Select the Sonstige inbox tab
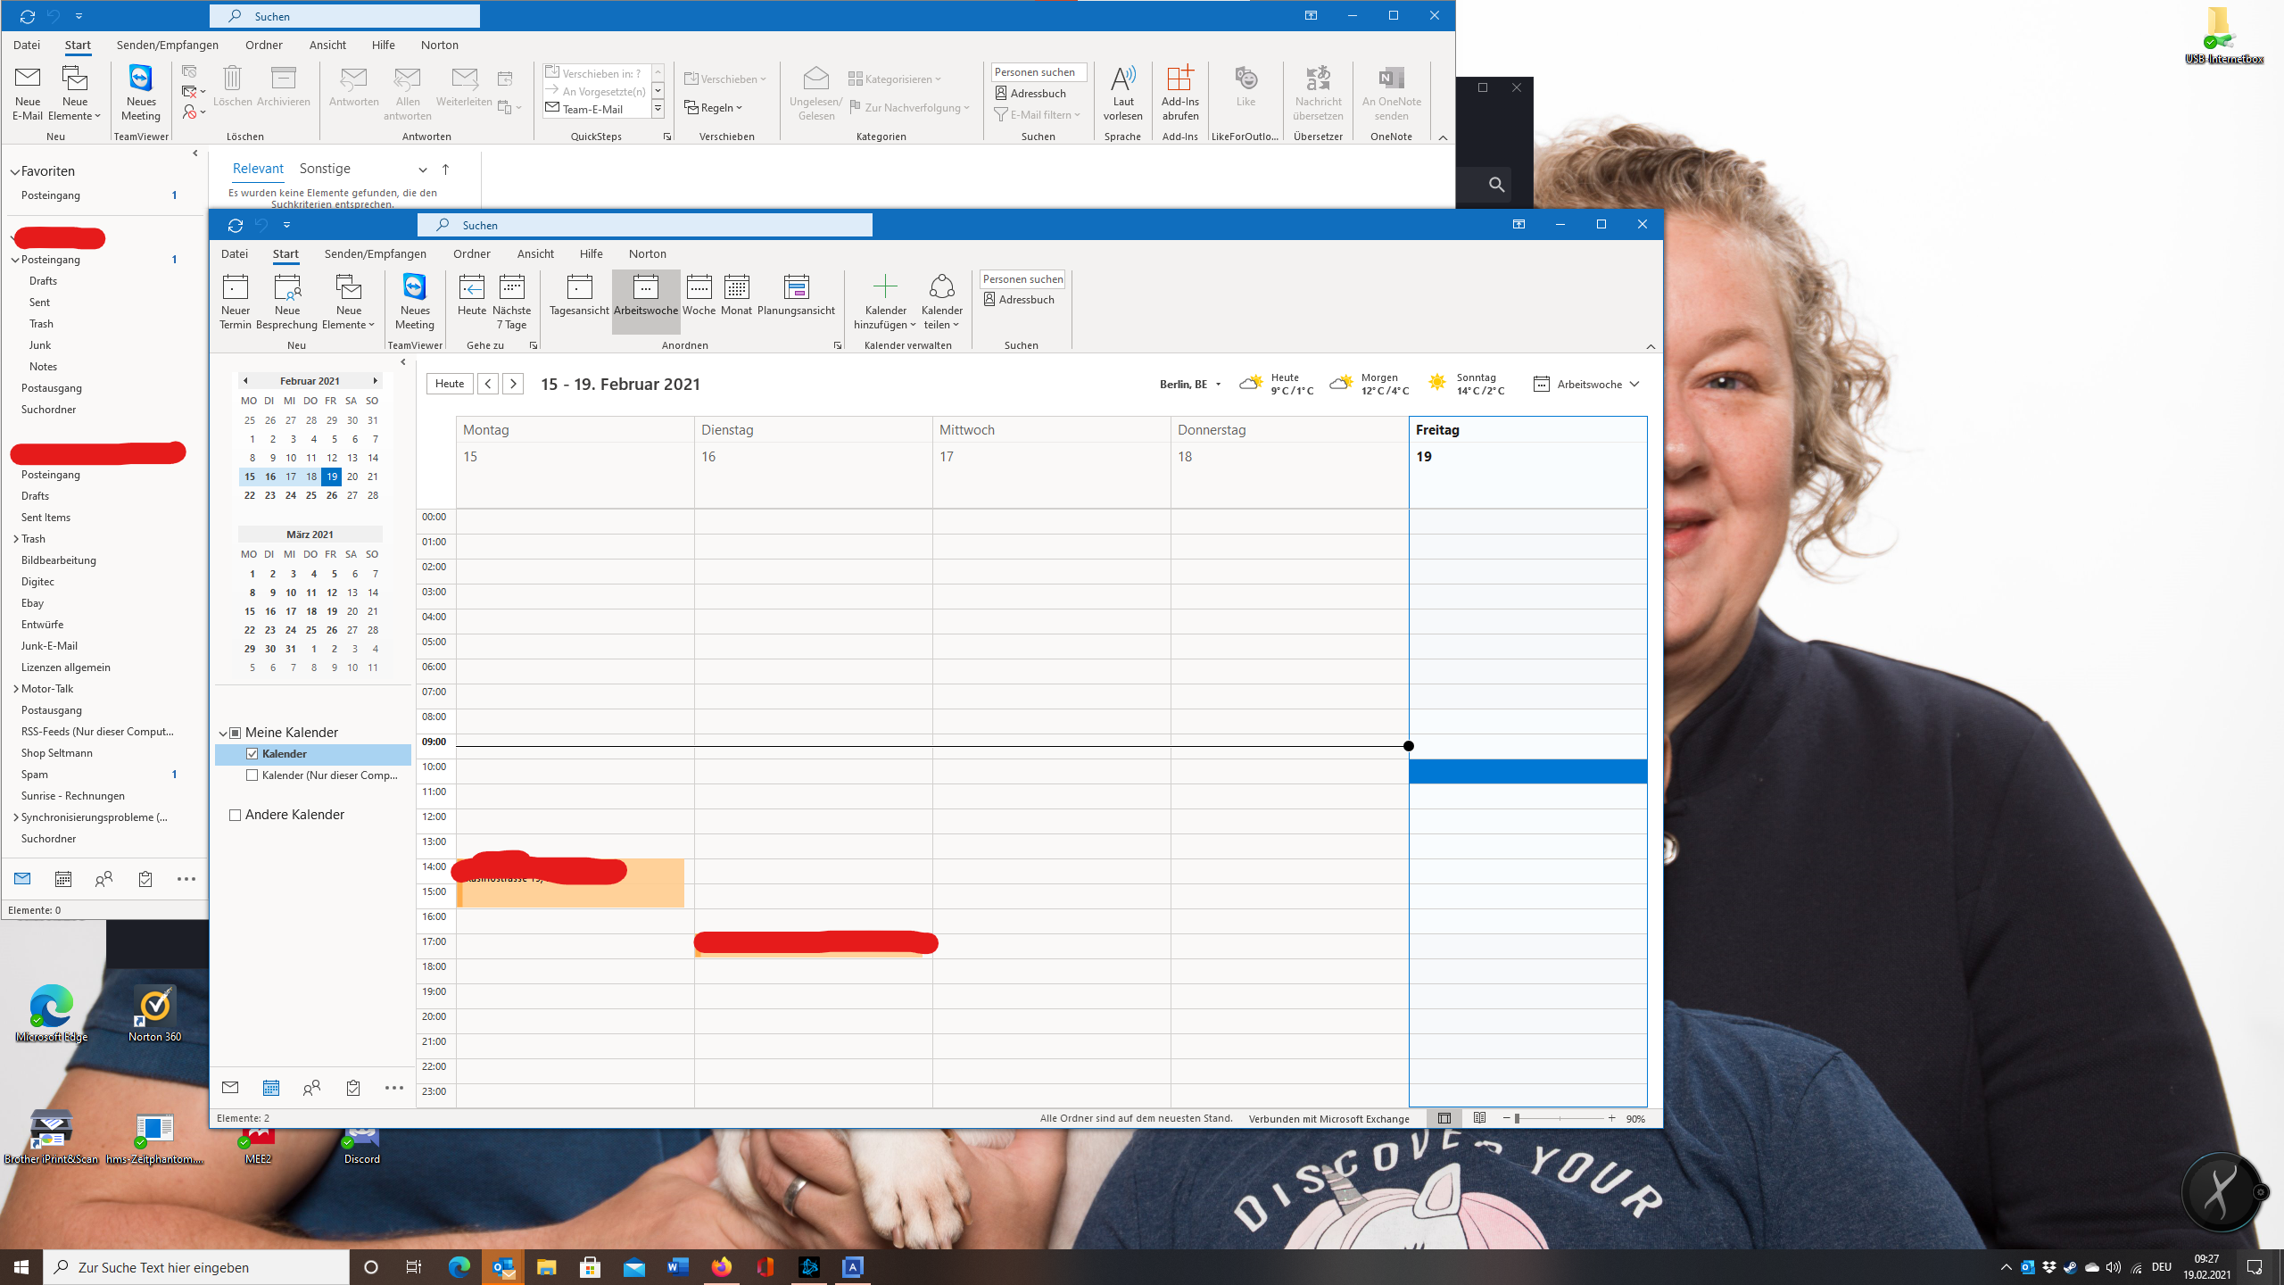Image resolution: width=2284 pixels, height=1285 pixels. coord(325,168)
